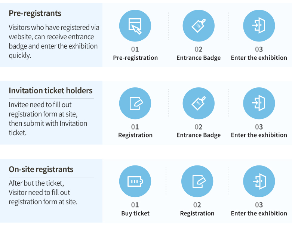Click the 01 number above Buy ticket
The image size is (292, 233).
click(135, 205)
